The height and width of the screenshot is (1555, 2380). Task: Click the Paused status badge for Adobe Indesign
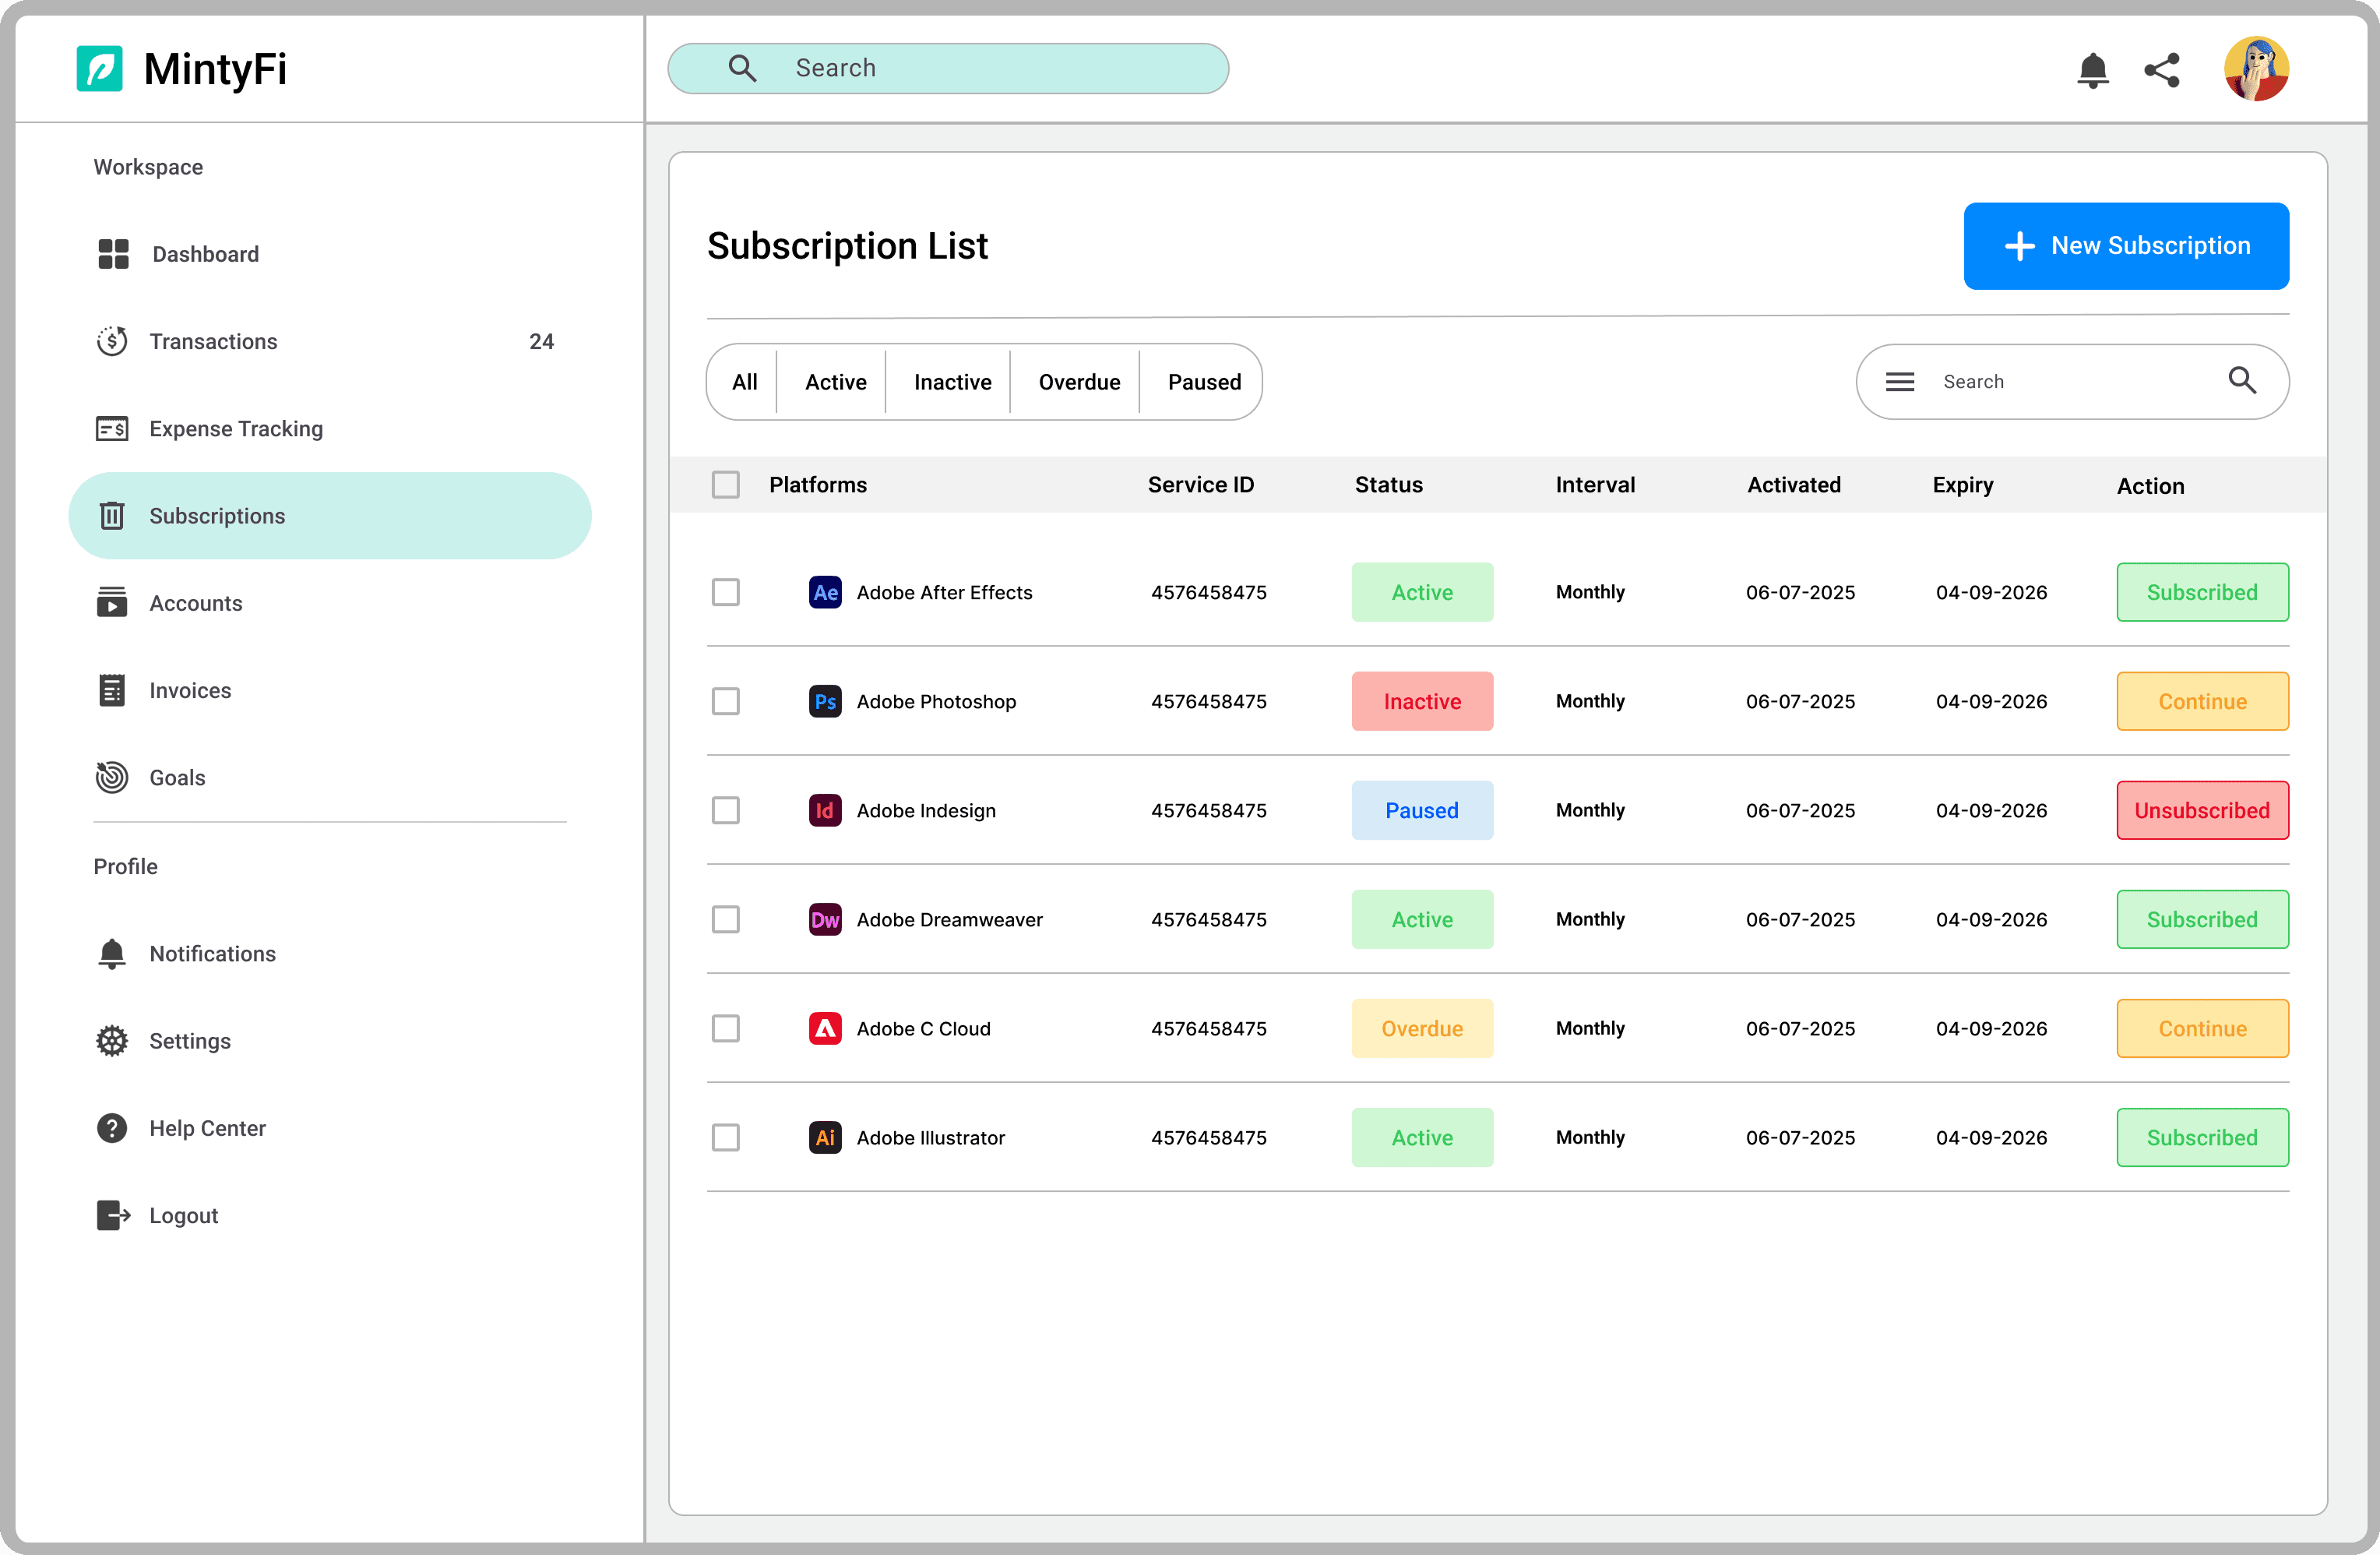[x=1422, y=810]
